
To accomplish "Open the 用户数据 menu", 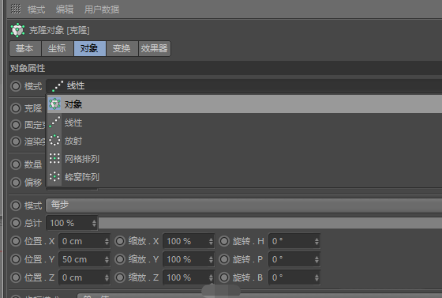I will (102, 9).
